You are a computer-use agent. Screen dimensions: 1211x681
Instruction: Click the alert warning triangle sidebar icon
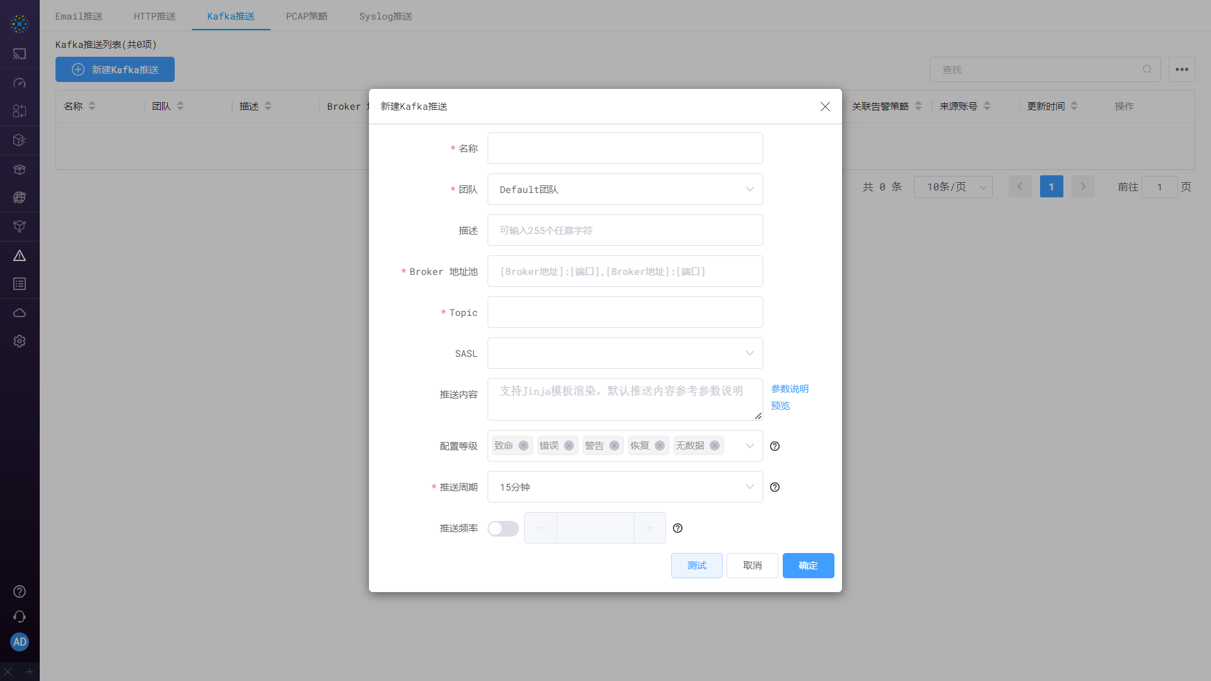point(20,255)
